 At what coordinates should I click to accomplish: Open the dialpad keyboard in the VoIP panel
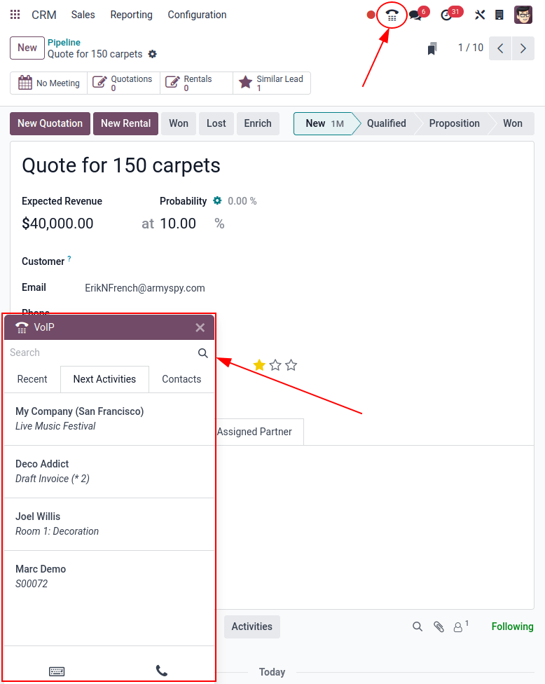pyautogui.click(x=57, y=671)
